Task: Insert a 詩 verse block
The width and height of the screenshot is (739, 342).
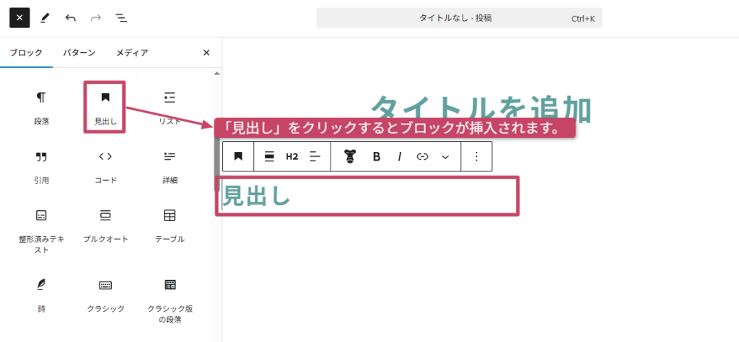Action: 41,295
